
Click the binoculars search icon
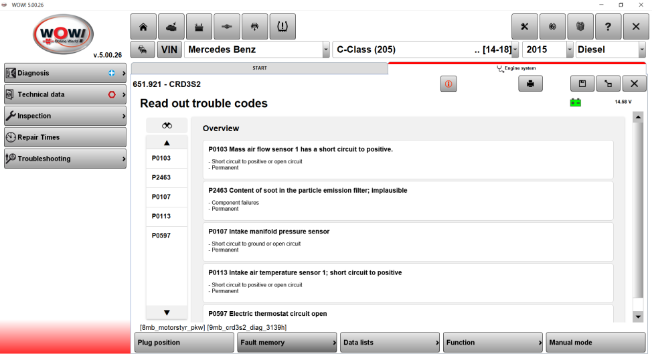click(x=167, y=126)
